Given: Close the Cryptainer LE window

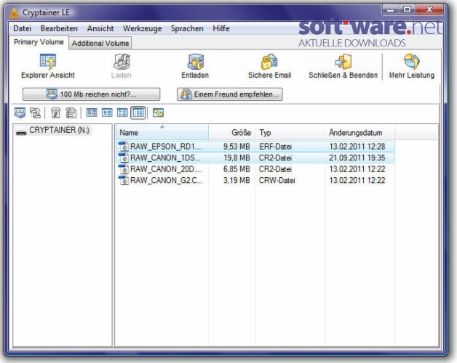Looking at the screenshot, I should [429, 10].
